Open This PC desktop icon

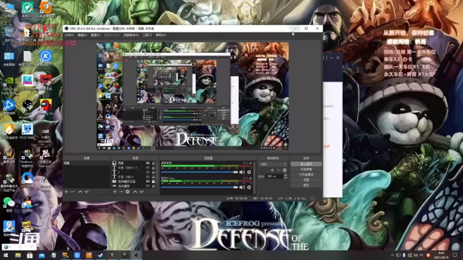[x=9, y=9]
